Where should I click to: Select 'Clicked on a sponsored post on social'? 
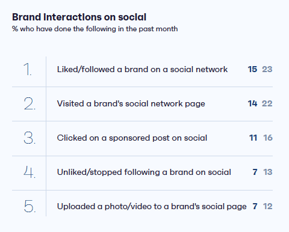click(x=132, y=138)
